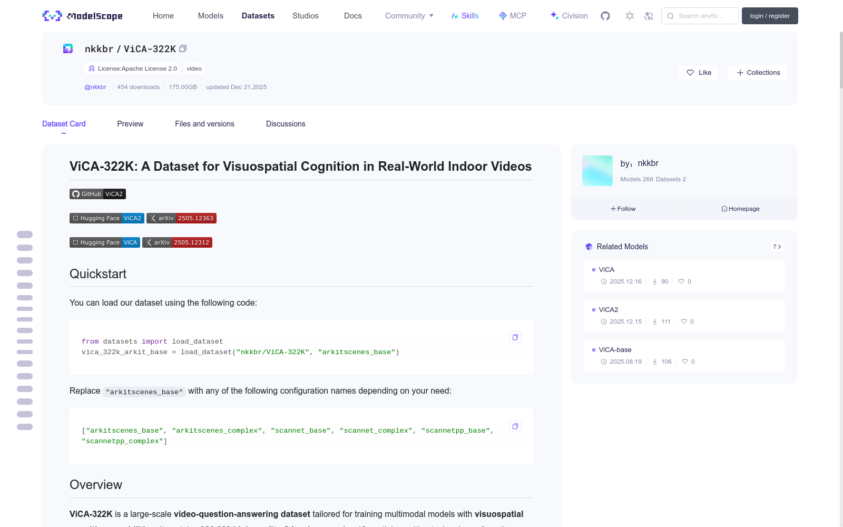Toggle the light/dark theme sun icon
Viewport: 843px width, 527px height.
(x=629, y=16)
